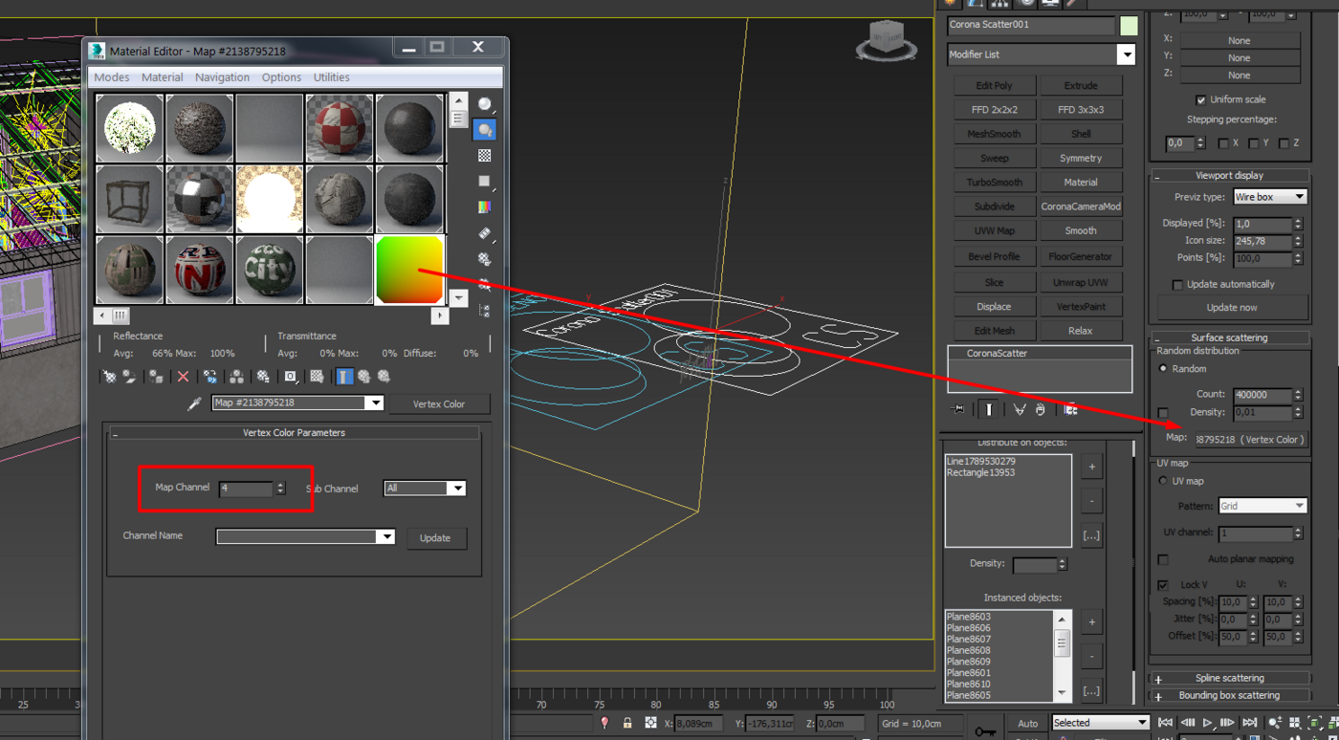Image resolution: width=1339 pixels, height=740 pixels.
Task: Click the Selection Lock toggle padlock icon
Action: [627, 723]
